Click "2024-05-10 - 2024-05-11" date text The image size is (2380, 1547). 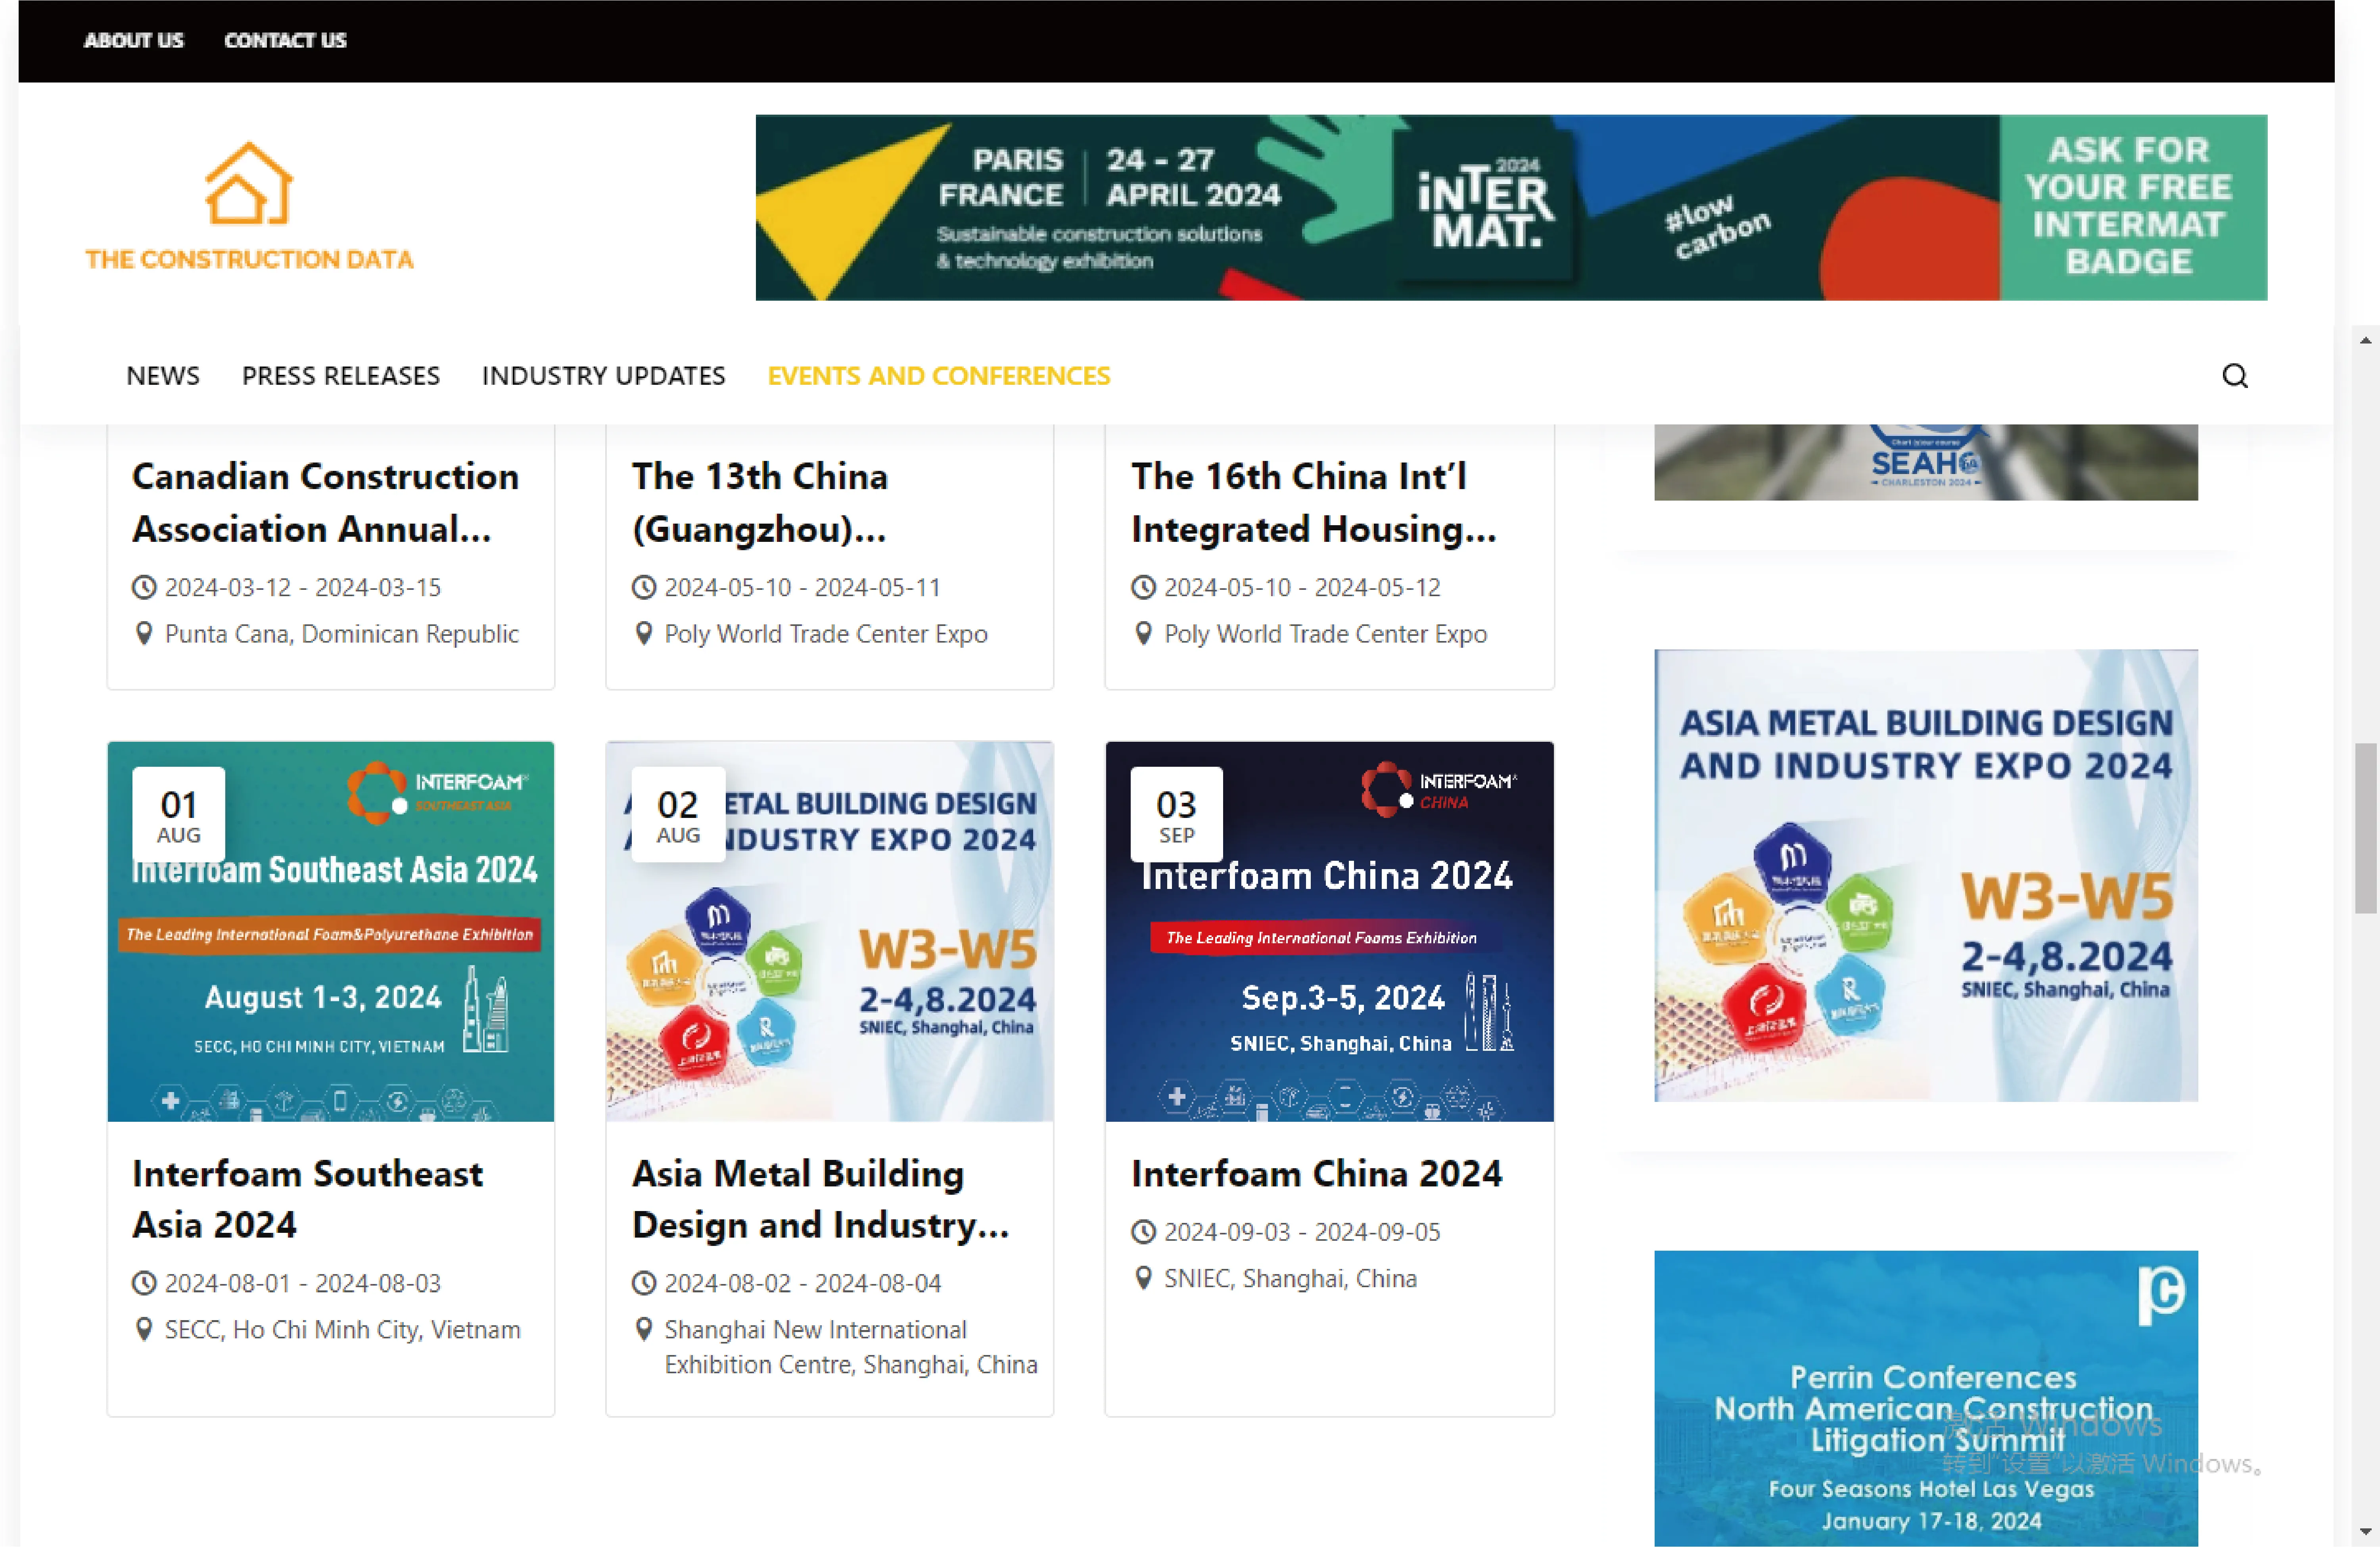coord(803,587)
